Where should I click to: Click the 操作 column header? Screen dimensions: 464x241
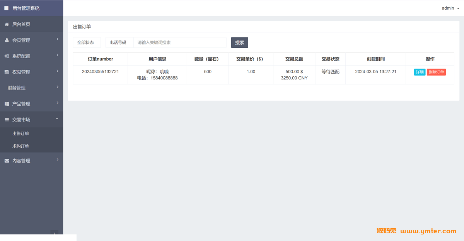tap(430, 59)
